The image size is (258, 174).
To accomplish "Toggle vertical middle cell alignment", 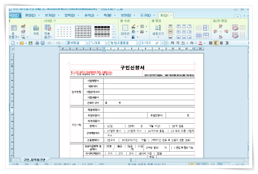I will click(x=171, y=32).
